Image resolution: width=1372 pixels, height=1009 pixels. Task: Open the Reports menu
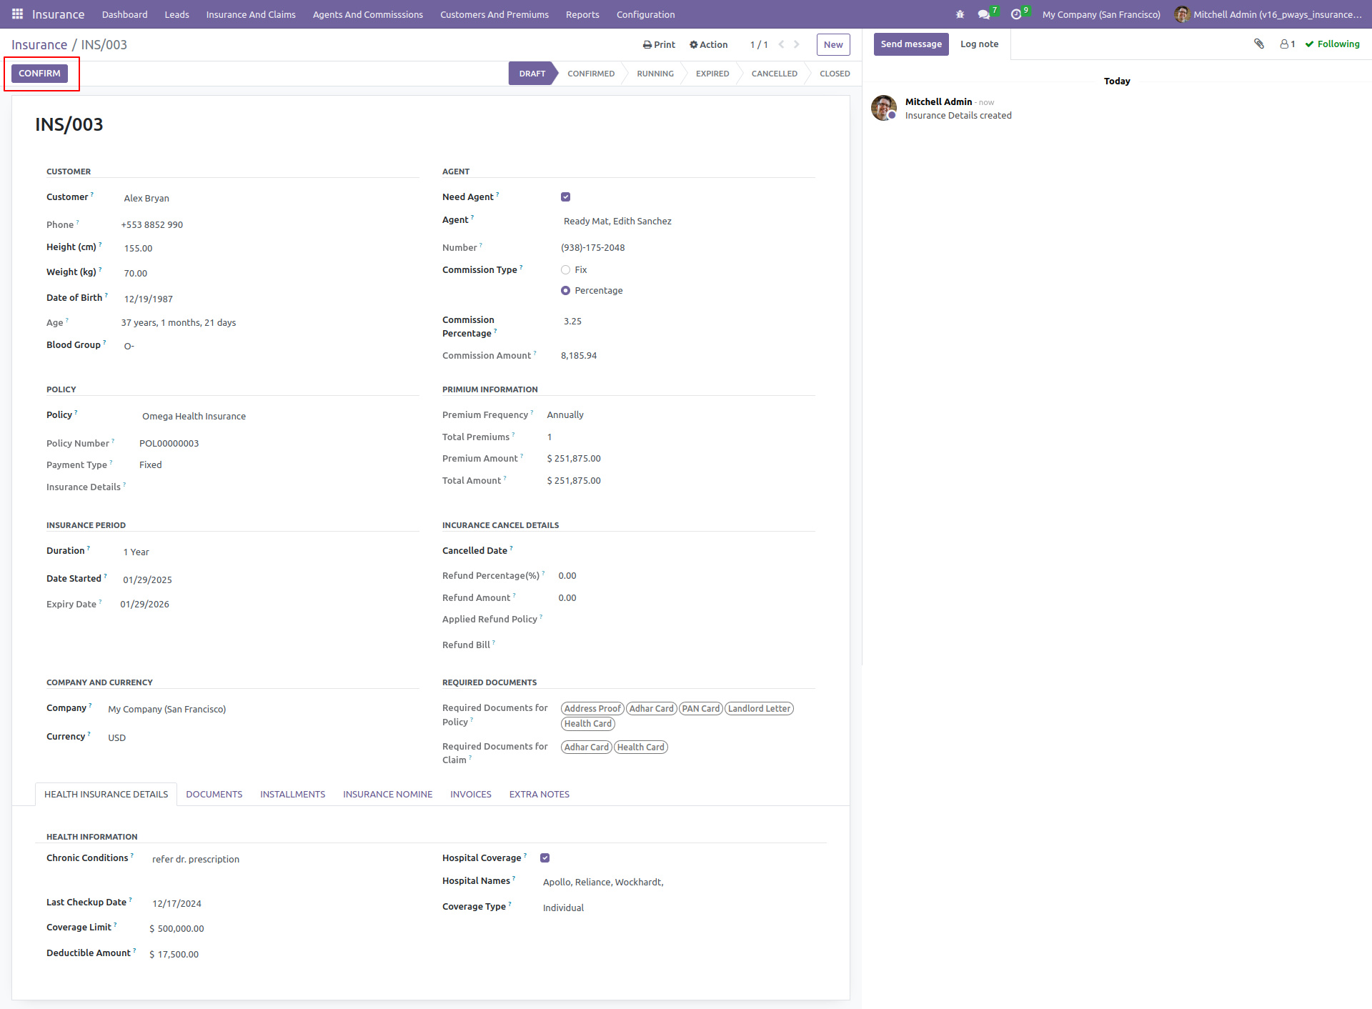(582, 14)
